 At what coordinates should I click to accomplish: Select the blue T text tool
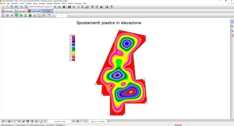pyautogui.click(x=32, y=122)
